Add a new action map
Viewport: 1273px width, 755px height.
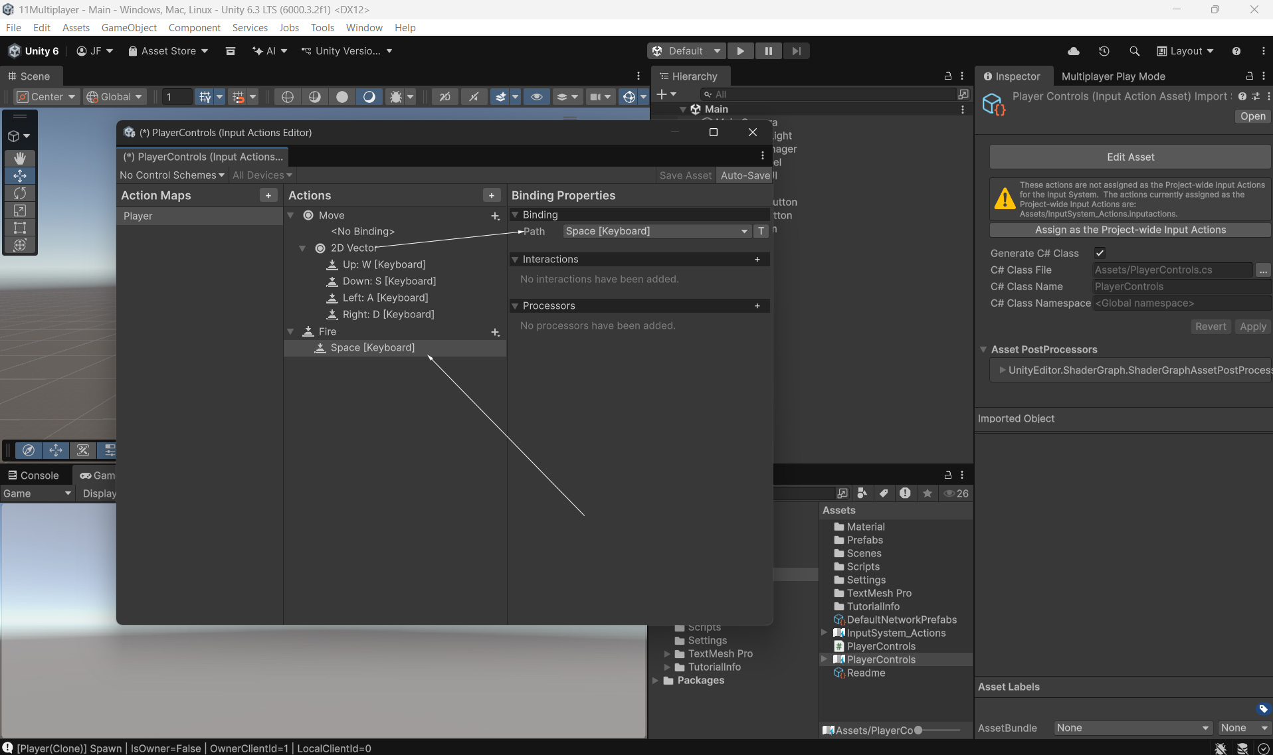click(268, 195)
